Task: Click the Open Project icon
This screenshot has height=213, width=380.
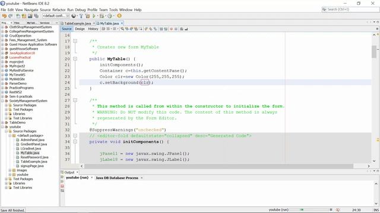Action: [30, 16]
